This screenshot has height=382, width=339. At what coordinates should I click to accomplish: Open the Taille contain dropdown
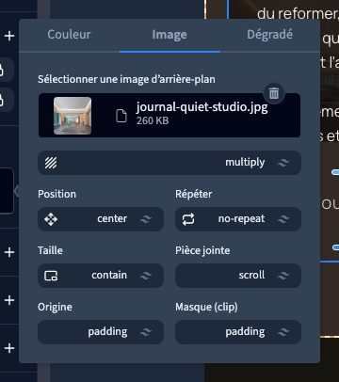pos(101,276)
